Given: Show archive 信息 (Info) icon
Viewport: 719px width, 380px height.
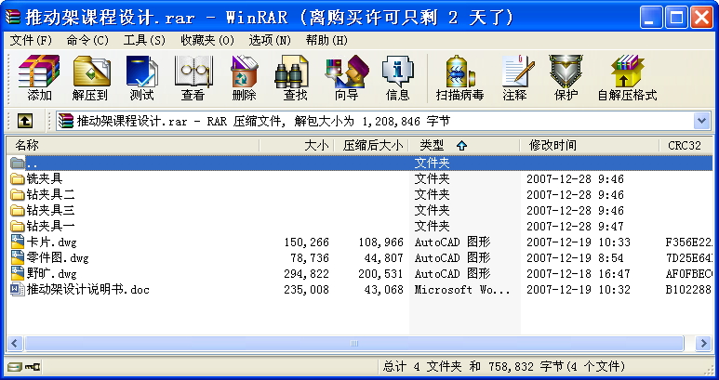Looking at the screenshot, I should tap(397, 77).
